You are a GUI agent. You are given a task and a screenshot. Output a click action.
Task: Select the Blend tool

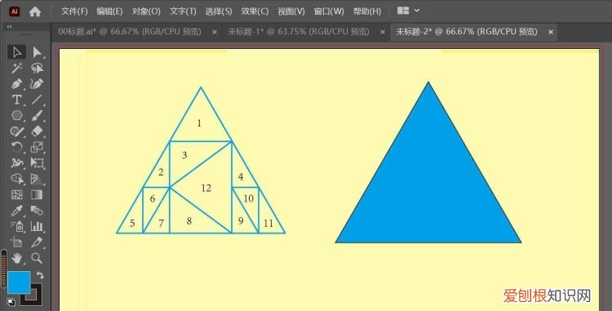click(37, 211)
